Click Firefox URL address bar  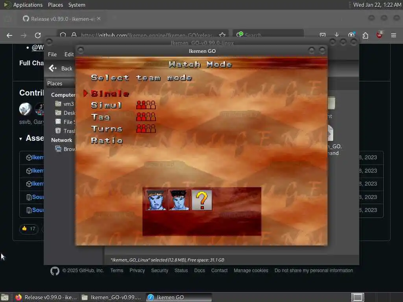coord(142,35)
